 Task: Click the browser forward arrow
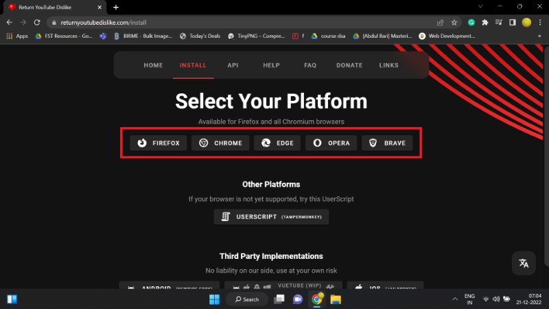23,23
